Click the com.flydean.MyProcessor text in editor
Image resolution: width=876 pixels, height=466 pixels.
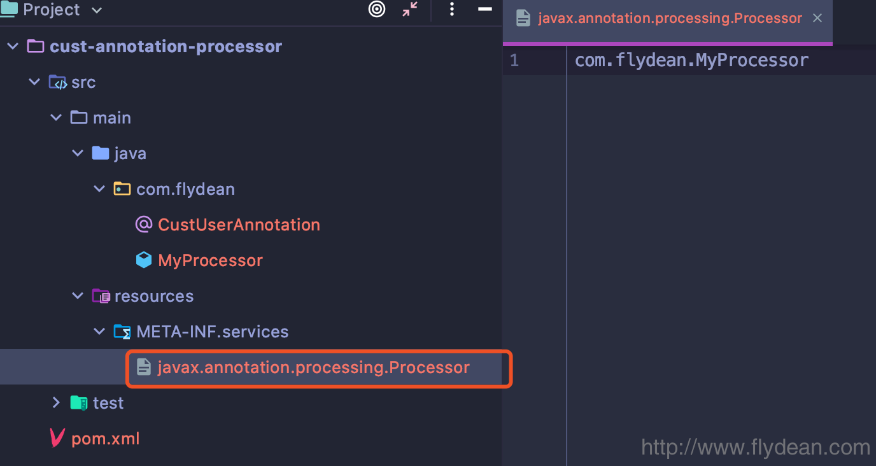(691, 60)
